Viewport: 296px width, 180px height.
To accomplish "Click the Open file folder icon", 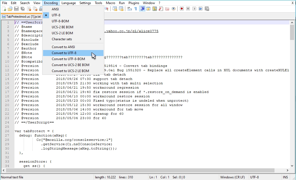I will [x=10, y=9].
